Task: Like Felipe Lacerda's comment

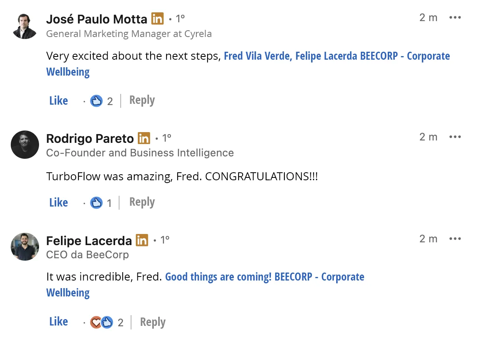Action: tap(59, 322)
